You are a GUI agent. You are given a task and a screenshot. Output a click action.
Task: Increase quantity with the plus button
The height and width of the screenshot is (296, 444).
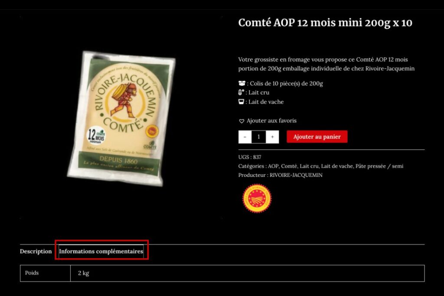click(x=272, y=137)
